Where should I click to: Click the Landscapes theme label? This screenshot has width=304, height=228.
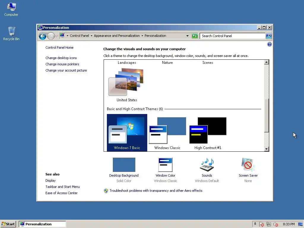(x=127, y=63)
